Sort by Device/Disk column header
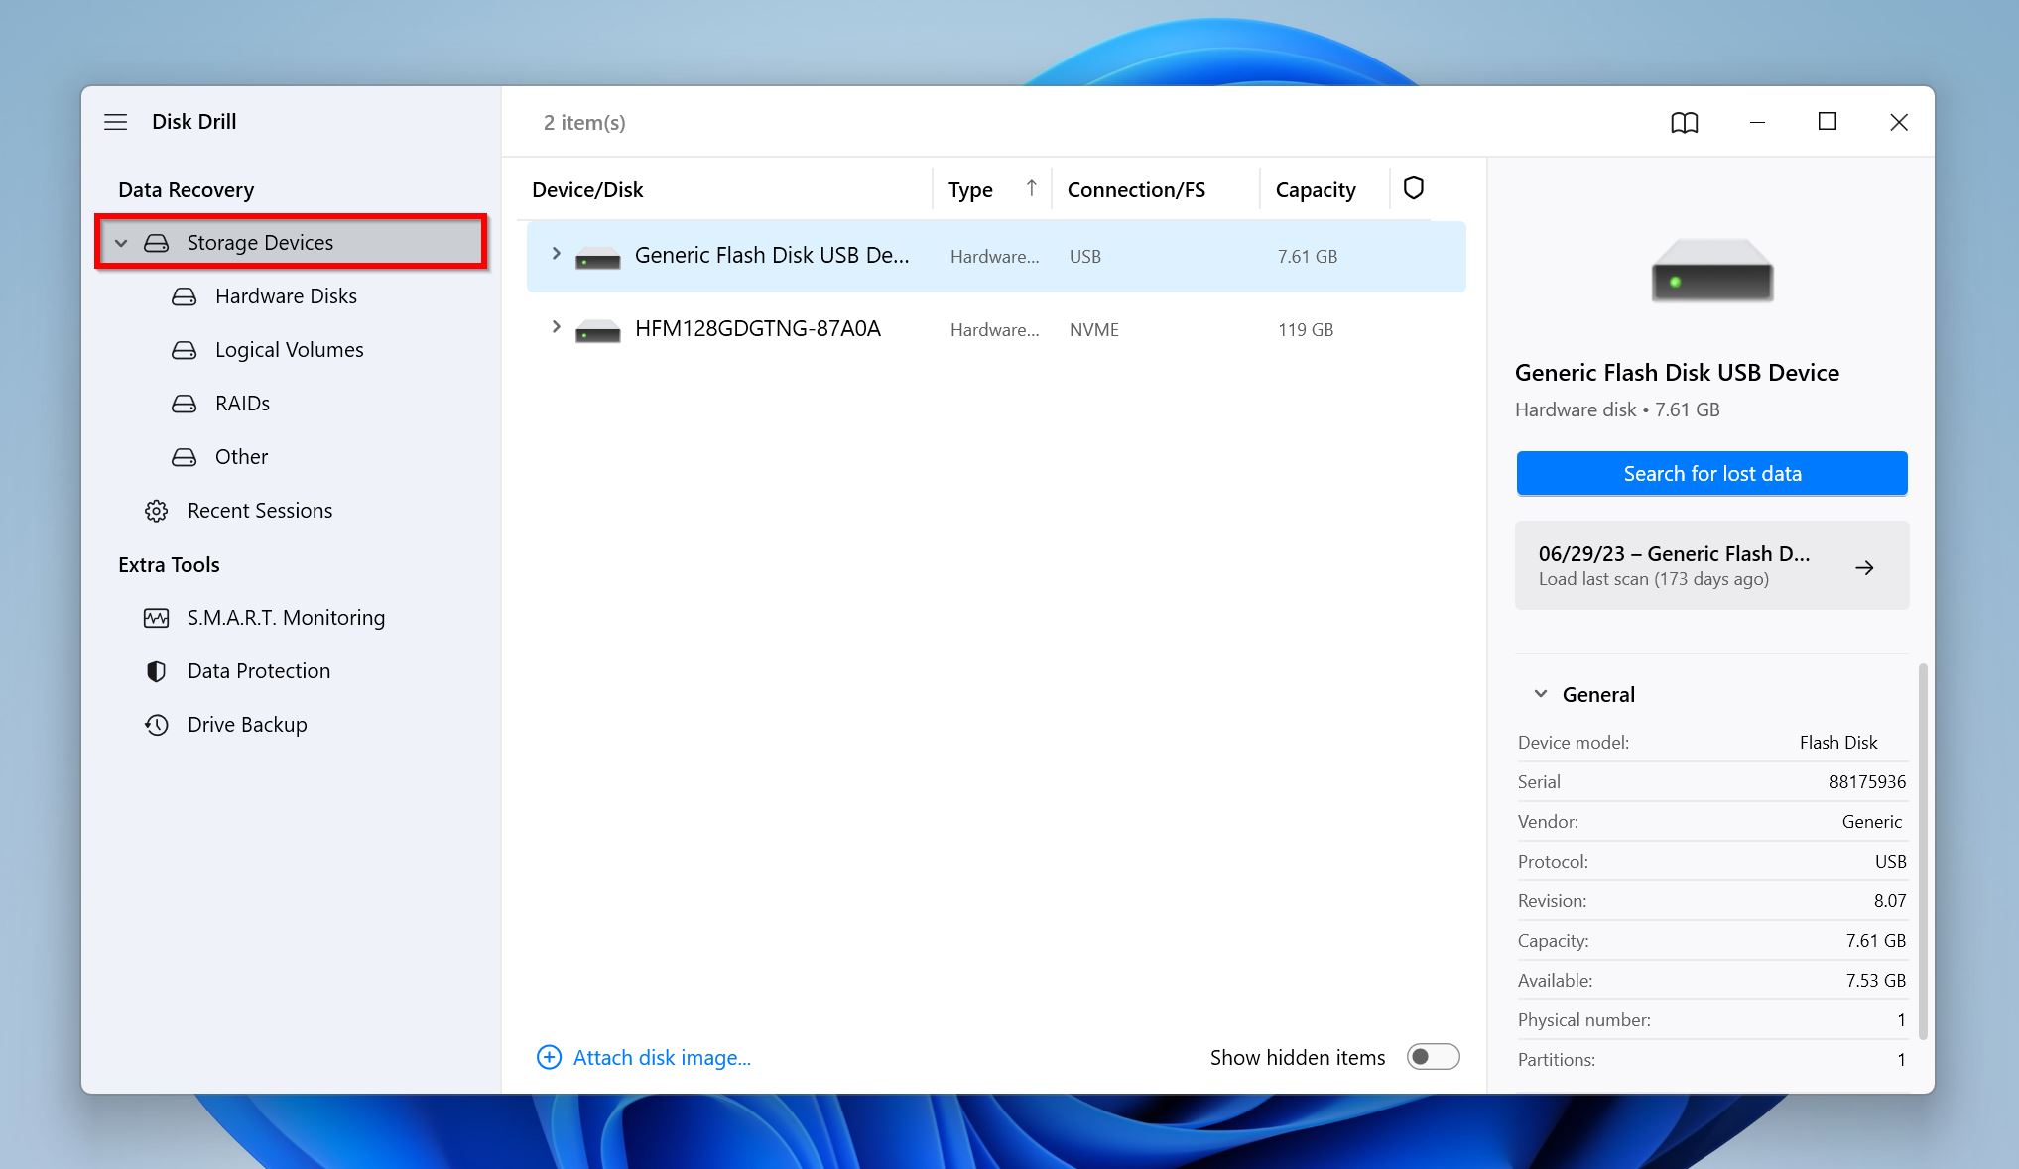The height and width of the screenshot is (1169, 2019). [x=587, y=189]
